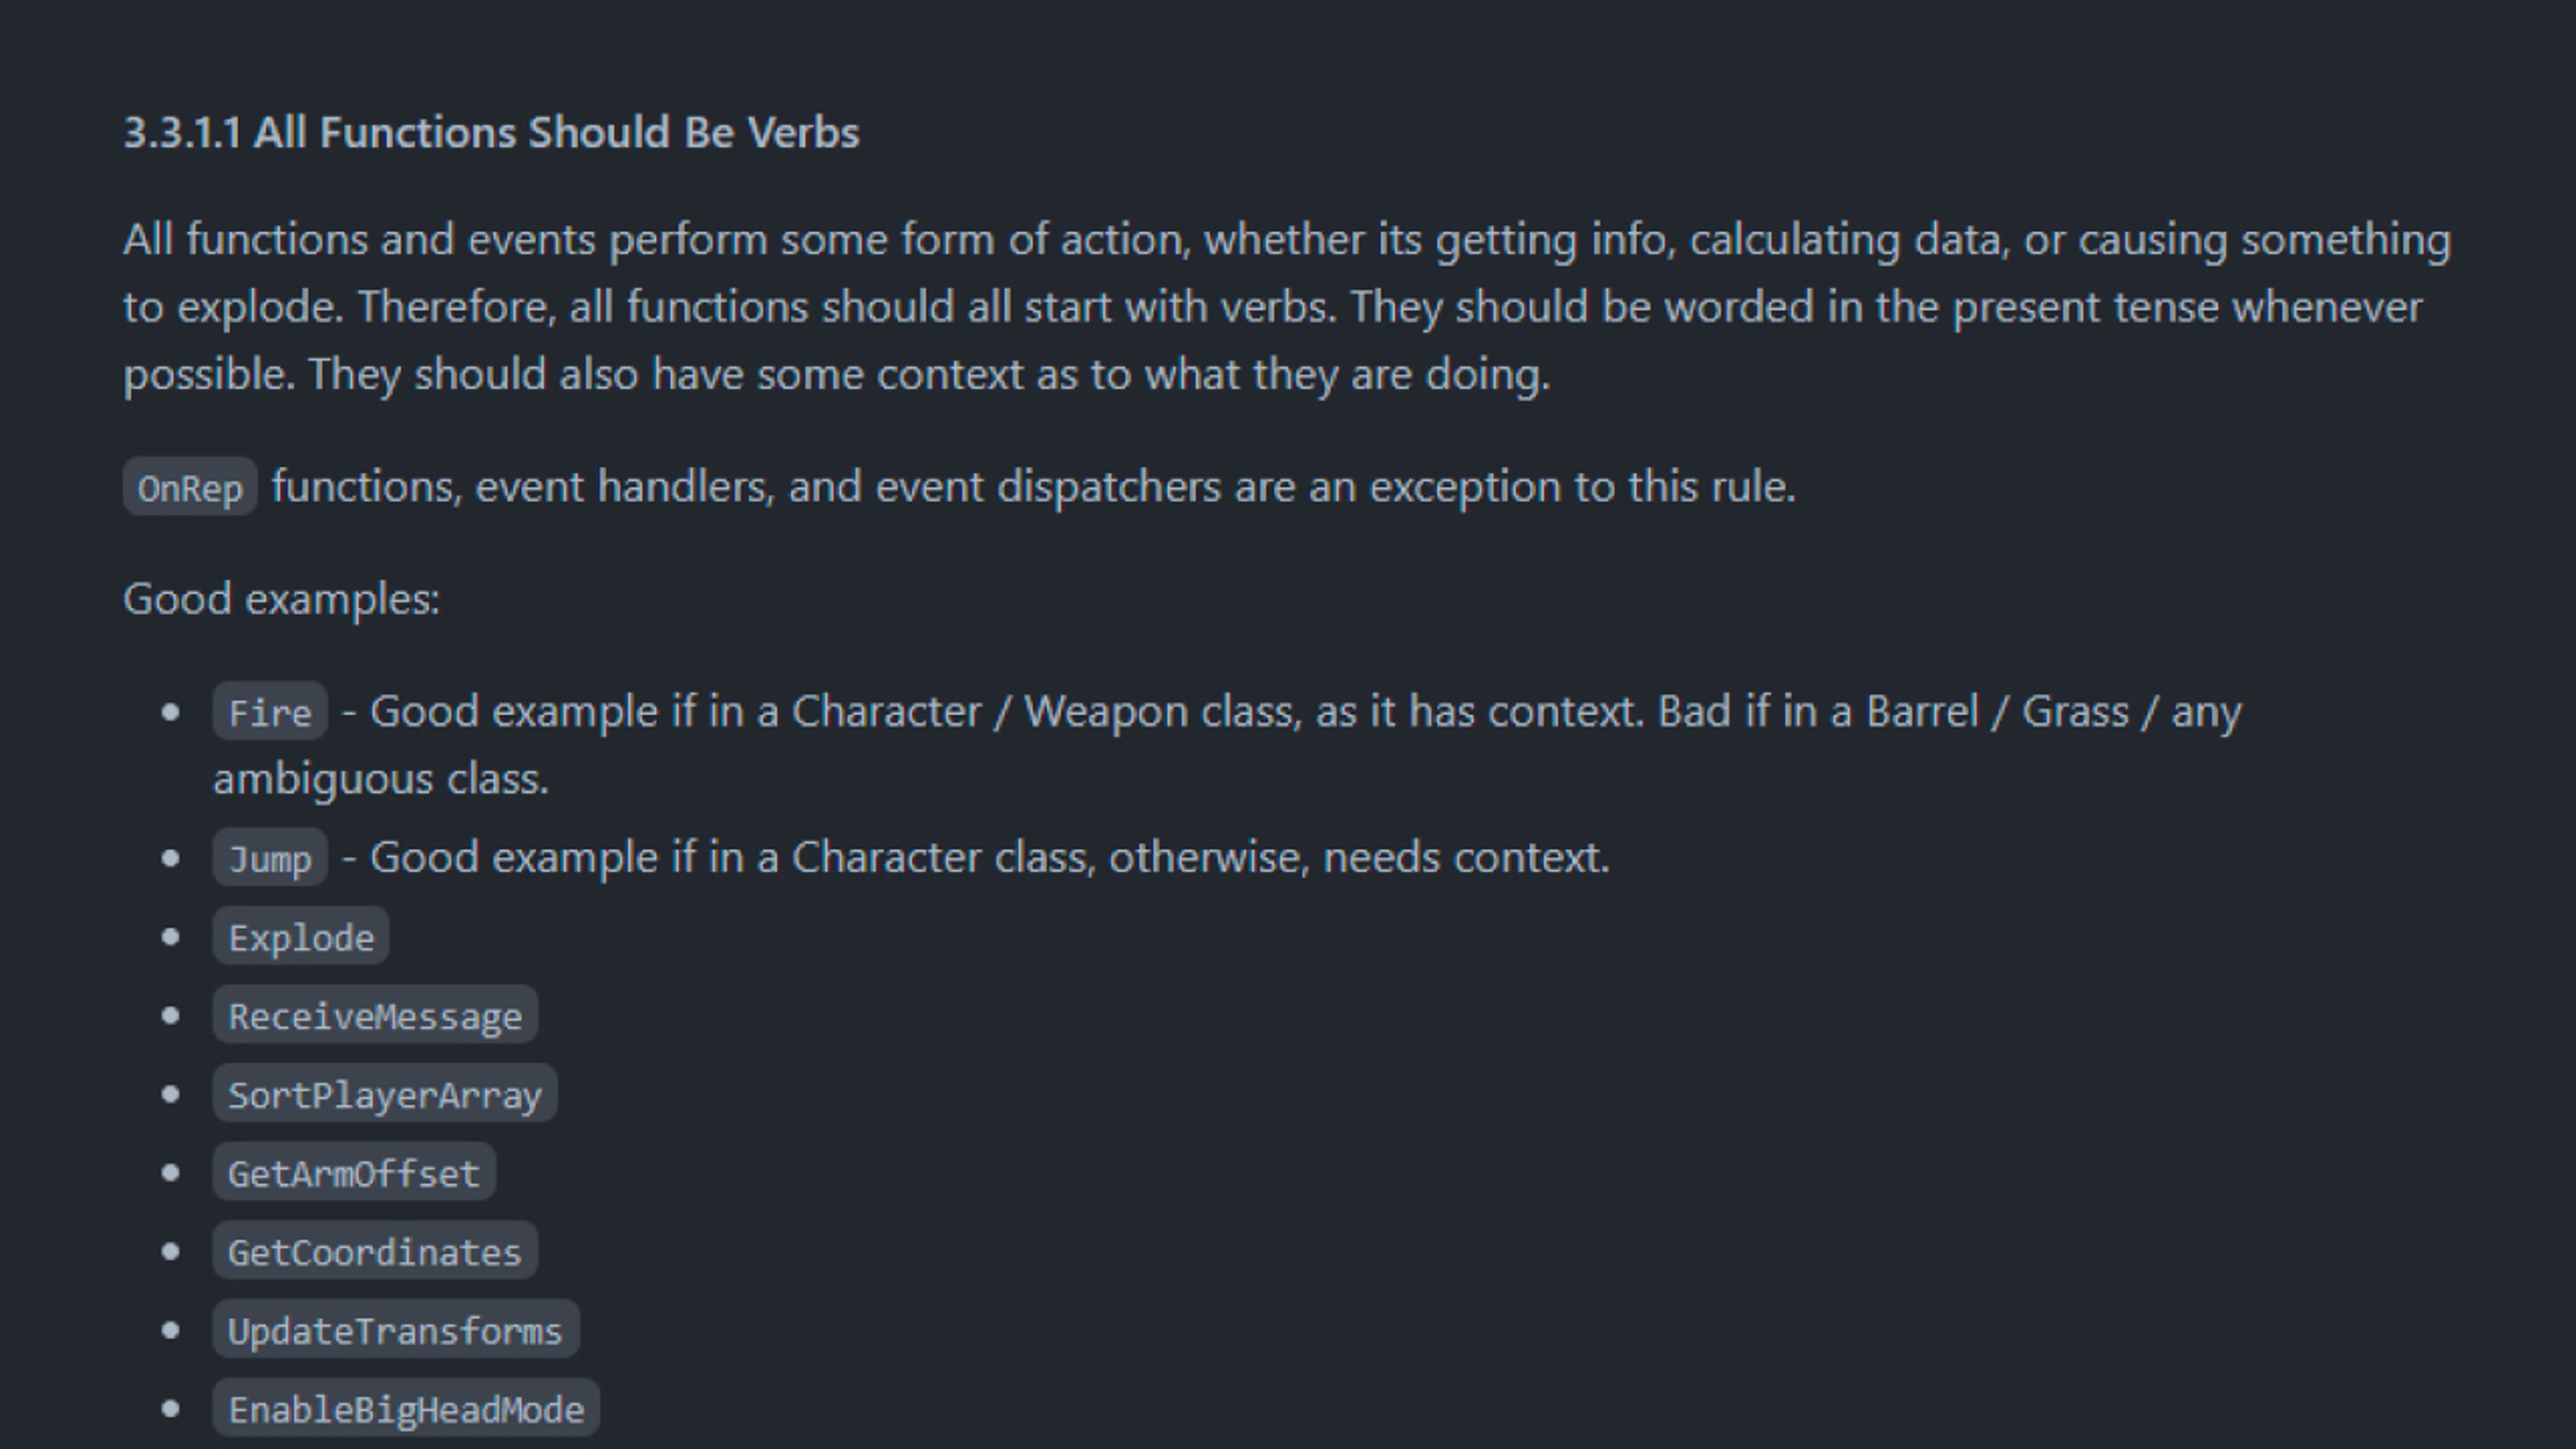Screen dimensions: 2576x1449
Task: Click the OnRep inline code tag
Action: click(190, 488)
